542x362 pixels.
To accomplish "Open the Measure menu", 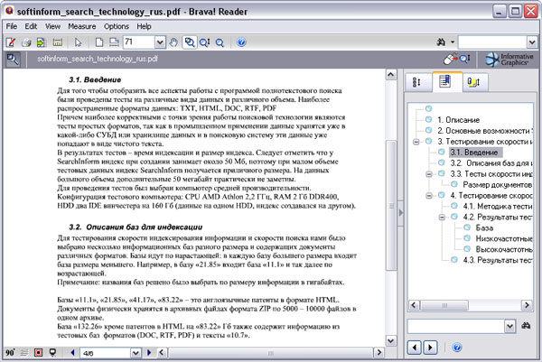I will [x=82, y=26].
